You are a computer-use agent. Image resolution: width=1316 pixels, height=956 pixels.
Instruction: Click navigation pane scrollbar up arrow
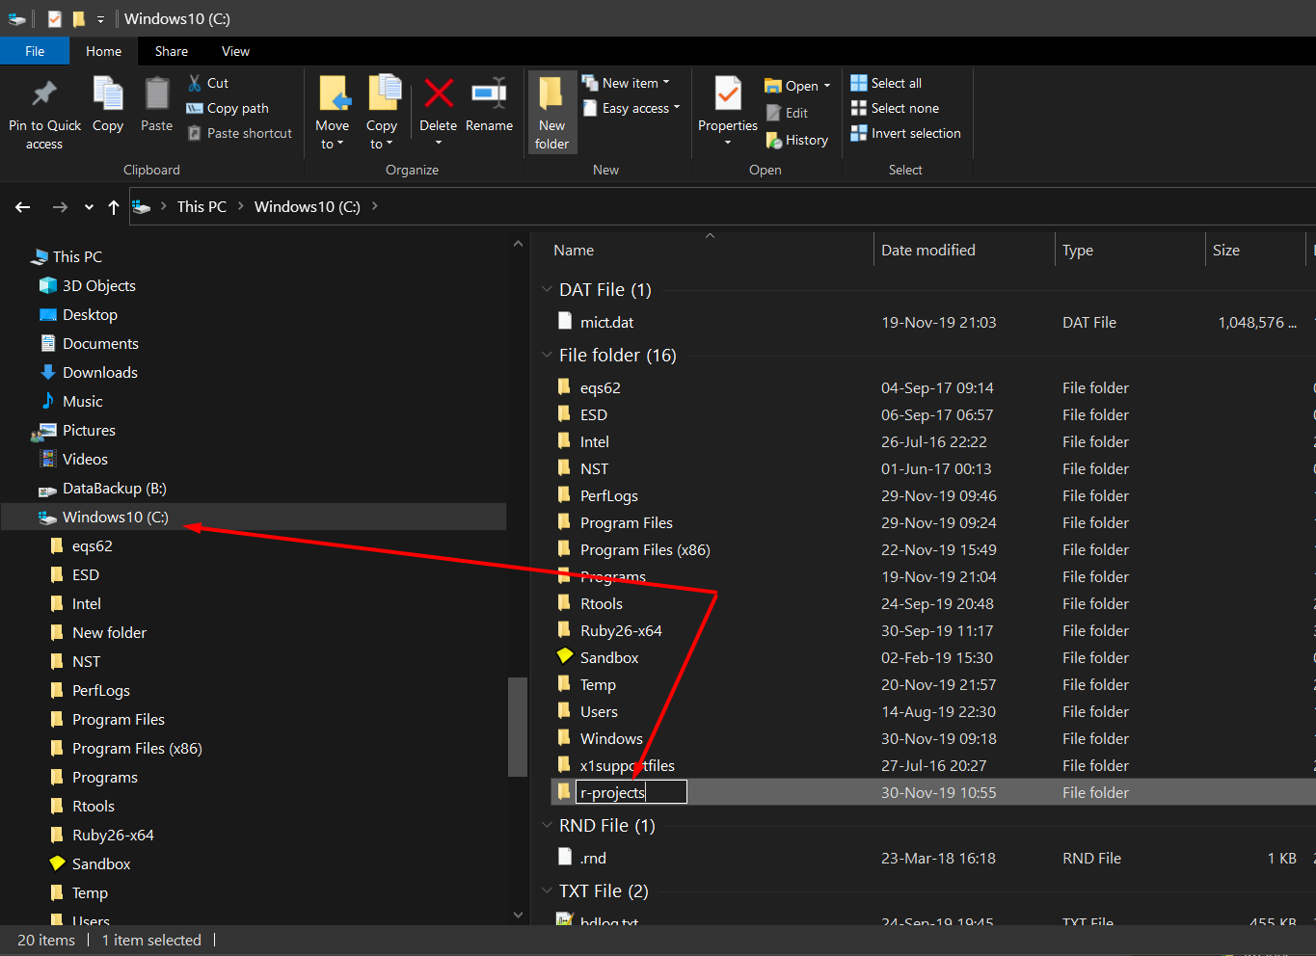click(518, 244)
